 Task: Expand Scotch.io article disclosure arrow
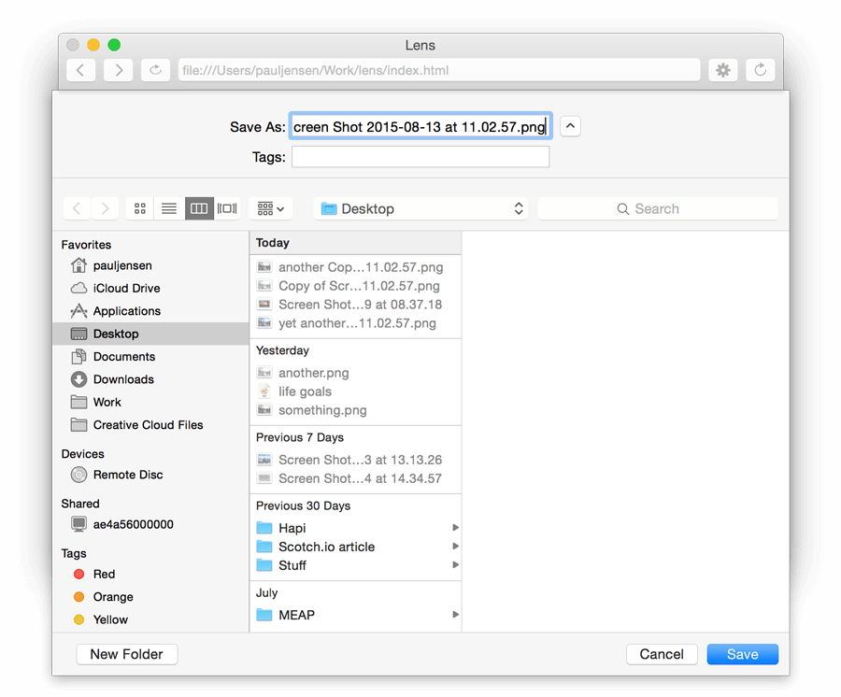(455, 547)
